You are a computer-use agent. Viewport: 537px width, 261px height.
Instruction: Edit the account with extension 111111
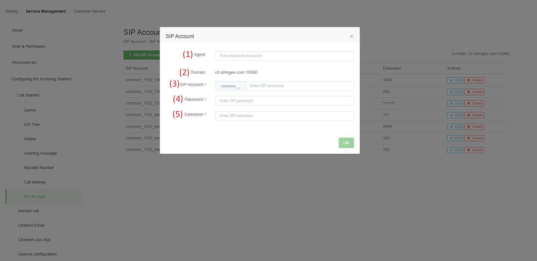[x=455, y=103]
